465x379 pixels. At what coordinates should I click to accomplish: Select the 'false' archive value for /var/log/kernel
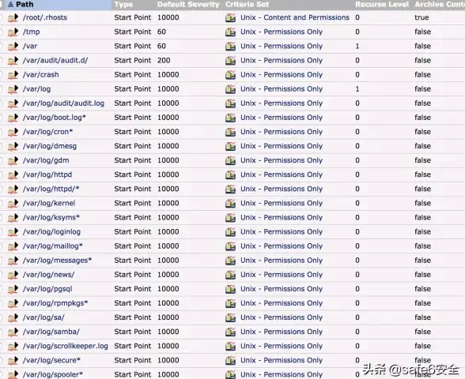(x=422, y=203)
